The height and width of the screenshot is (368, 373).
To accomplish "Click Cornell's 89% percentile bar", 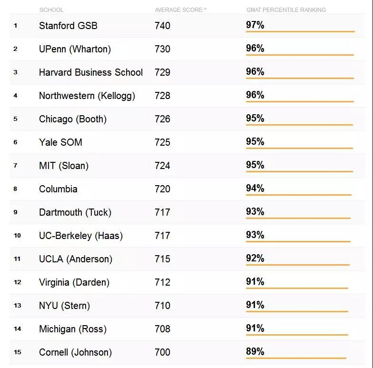I will pyautogui.click(x=296, y=358).
